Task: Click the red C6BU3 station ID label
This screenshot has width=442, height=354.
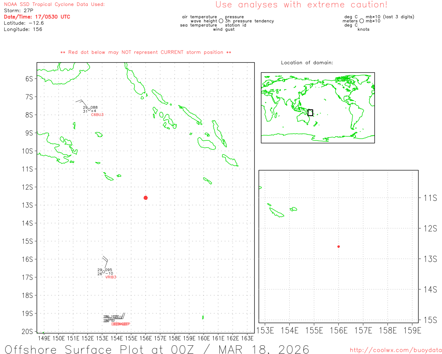Action: pyautogui.click(x=97, y=115)
